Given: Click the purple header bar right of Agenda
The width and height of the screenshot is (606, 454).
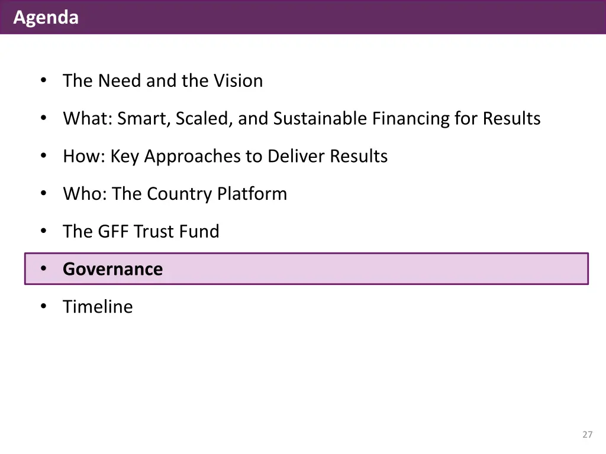Looking at the screenshot, I should tap(340, 17).
